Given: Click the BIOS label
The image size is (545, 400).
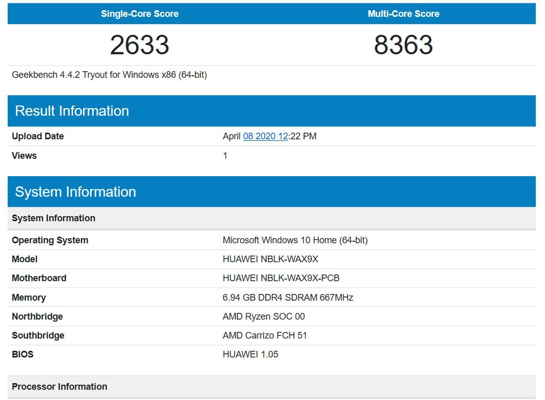Looking at the screenshot, I should point(23,354).
